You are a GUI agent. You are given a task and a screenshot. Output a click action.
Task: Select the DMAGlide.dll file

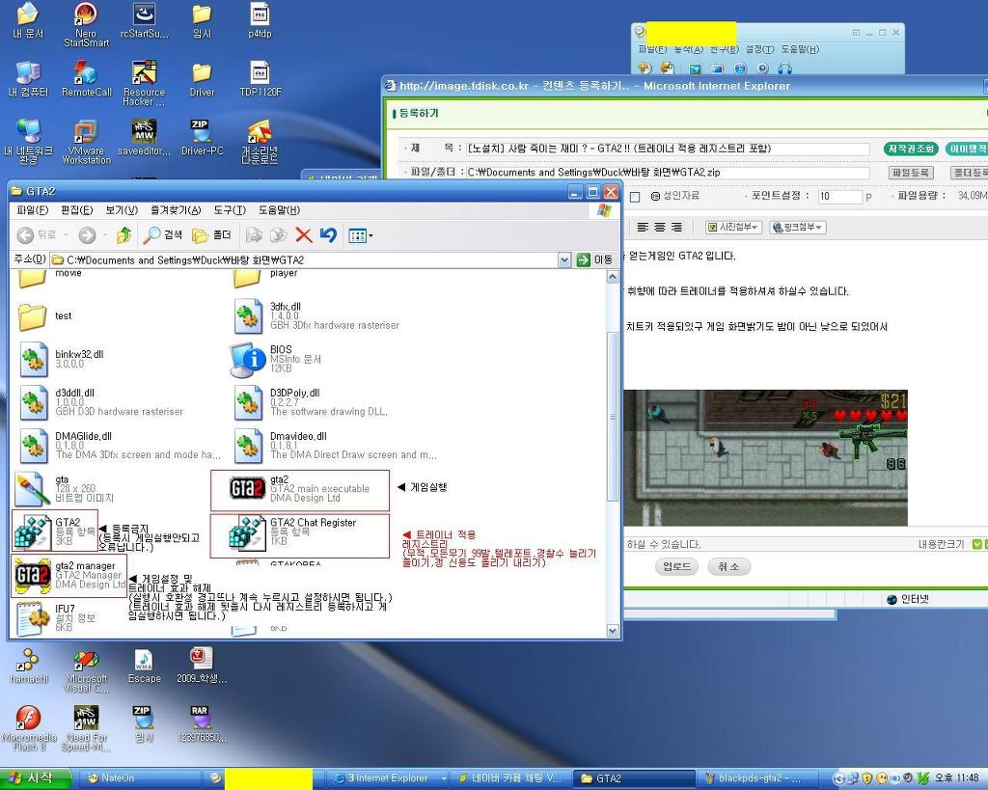(120, 445)
